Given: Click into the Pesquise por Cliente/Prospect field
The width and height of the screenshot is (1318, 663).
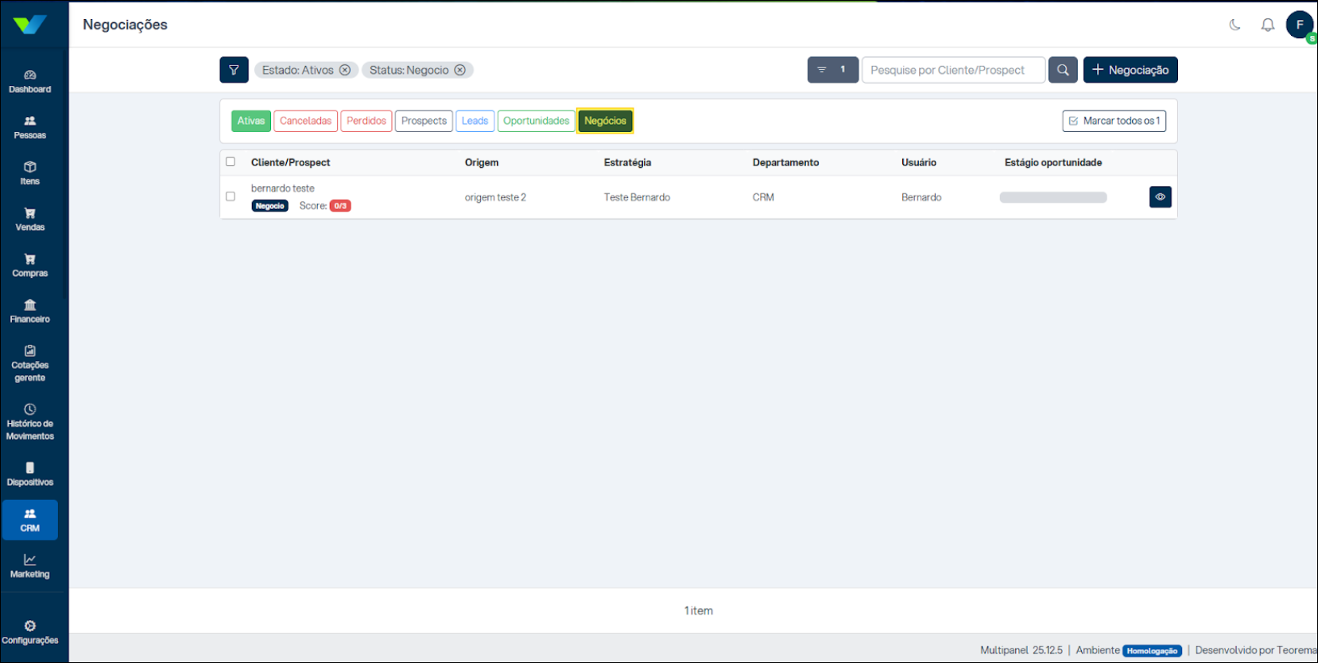Looking at the screenshot, I should click(x=952, y=70).
